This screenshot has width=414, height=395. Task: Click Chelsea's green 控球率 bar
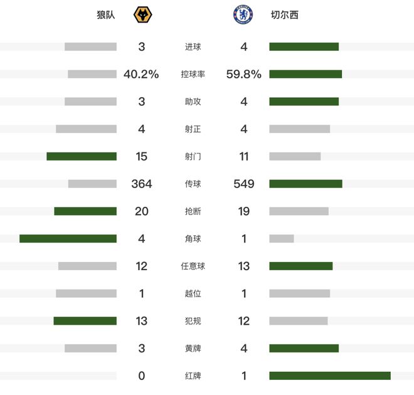coord(305,74)
